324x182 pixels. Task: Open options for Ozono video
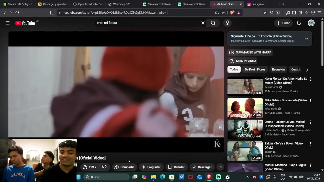[311, 122]
